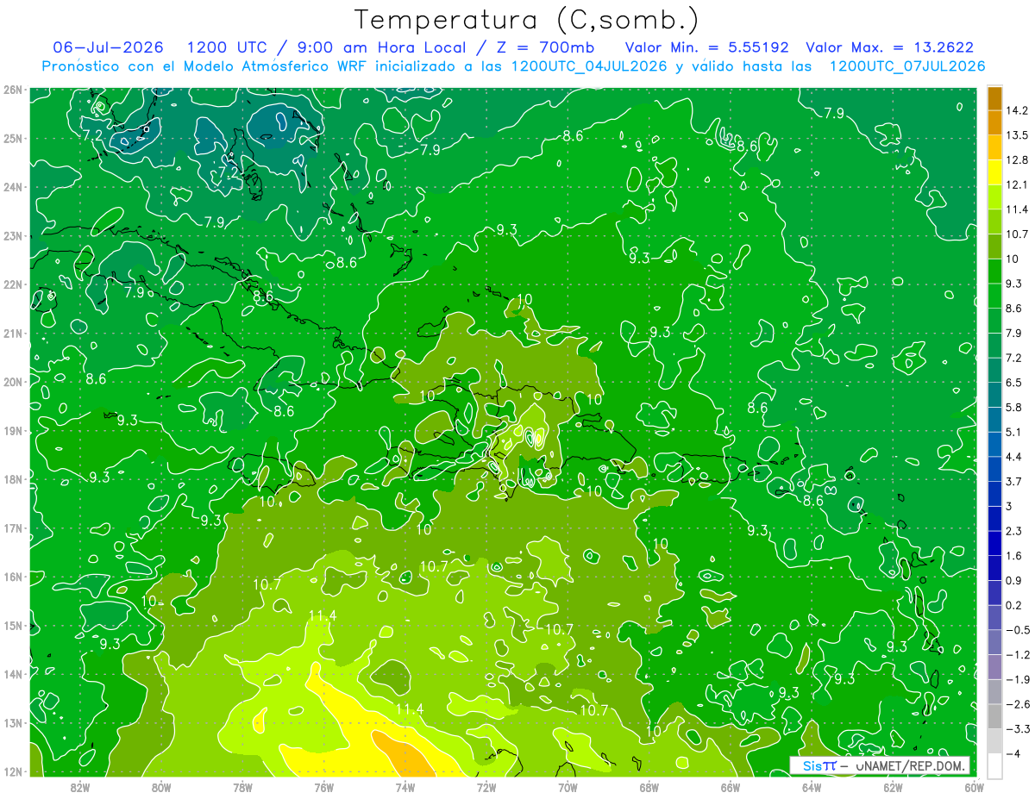Click the dark blue swatch between 1.6 and 2.3
Screen dimensions: 1035x799
(994, 543)
